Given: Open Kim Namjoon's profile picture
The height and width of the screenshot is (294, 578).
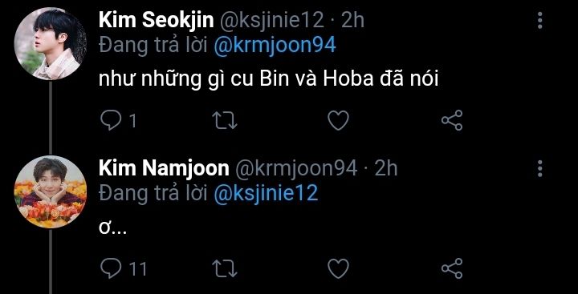Looking at the screenshot, I should click(51, 191).
